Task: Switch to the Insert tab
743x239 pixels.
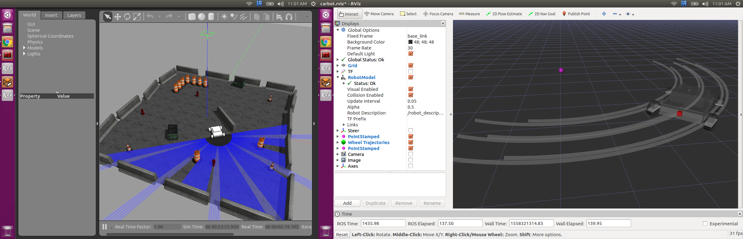Action: coord(51,15)
